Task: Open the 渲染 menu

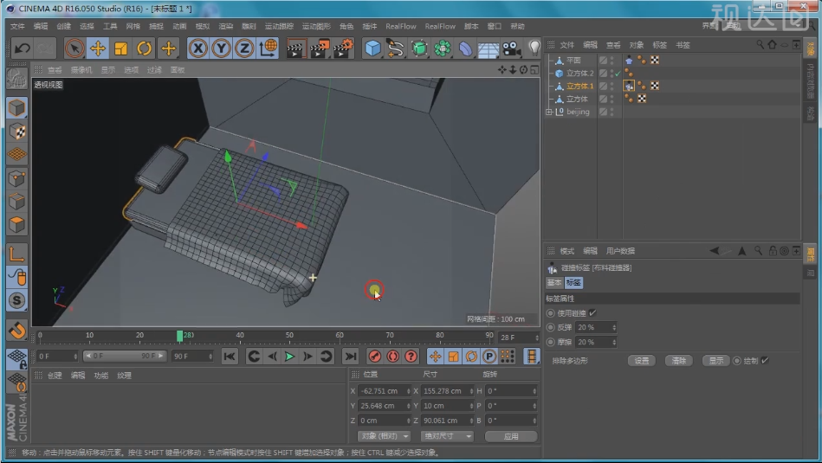Action: [225, 26]
